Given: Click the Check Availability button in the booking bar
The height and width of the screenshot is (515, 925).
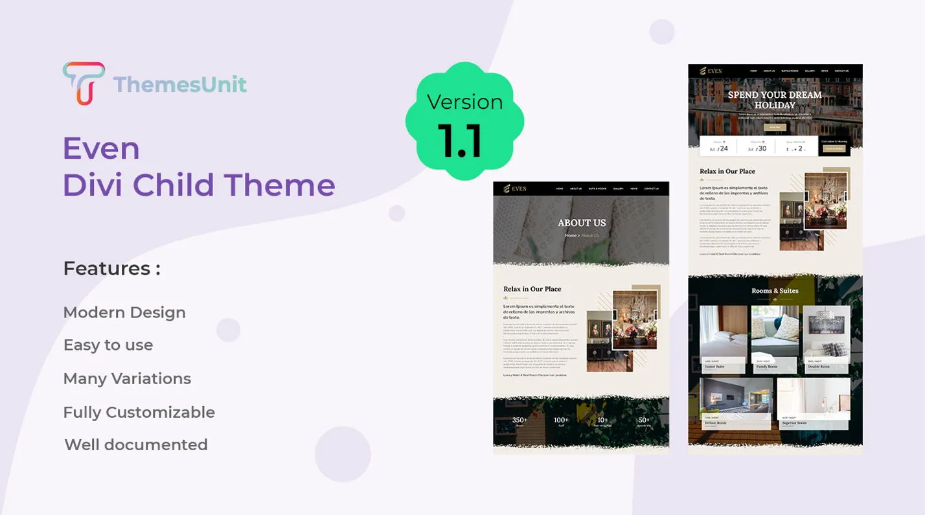Looking at the screenshot, I should [834, 148].
